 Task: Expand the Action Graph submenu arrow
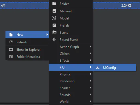pos(90,47)
